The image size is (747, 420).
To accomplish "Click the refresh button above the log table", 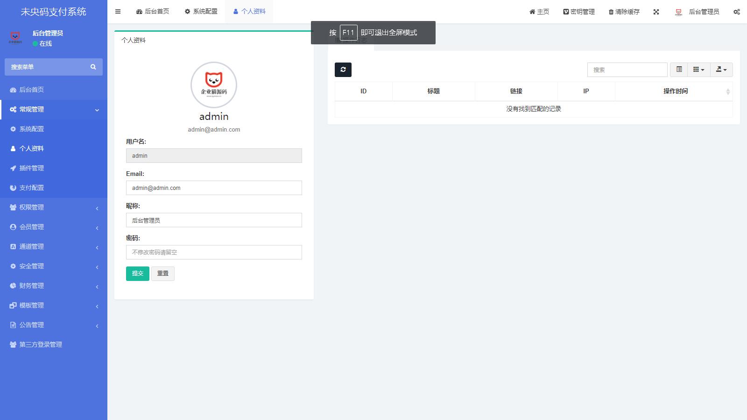I will [343, 70].
